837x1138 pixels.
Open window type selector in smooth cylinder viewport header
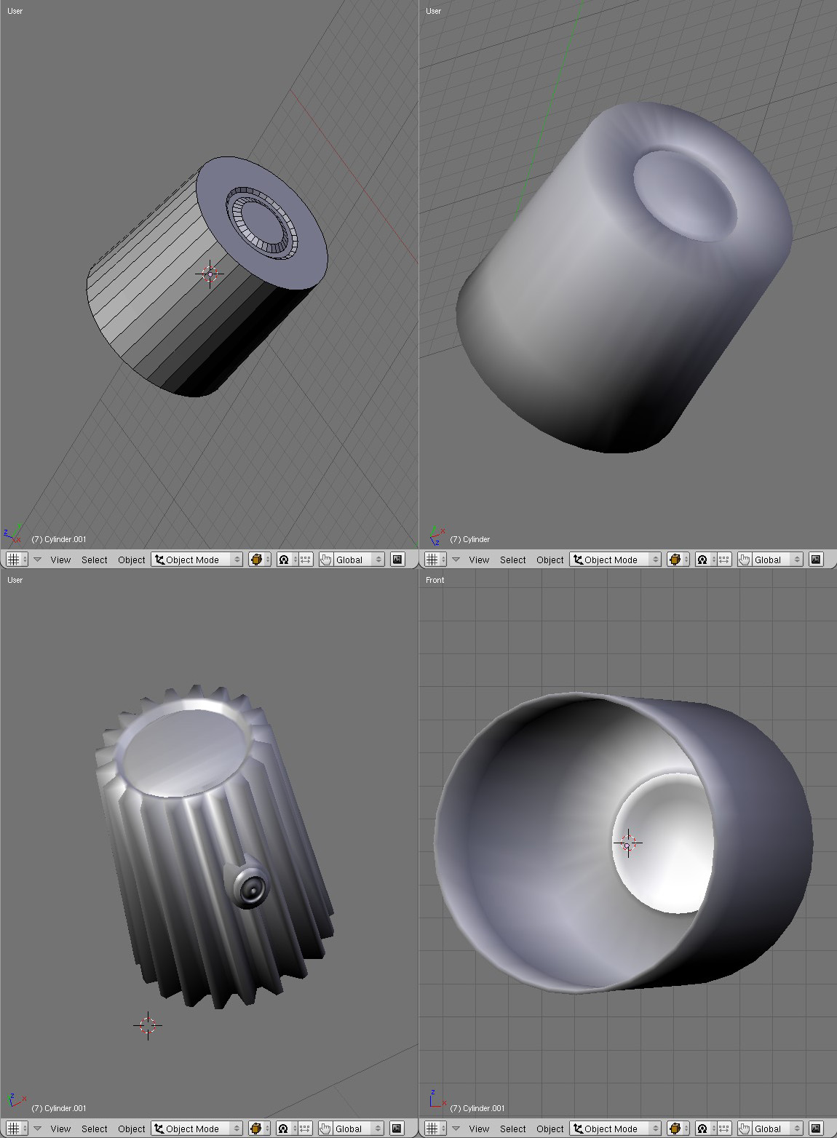tap(435, 560)
